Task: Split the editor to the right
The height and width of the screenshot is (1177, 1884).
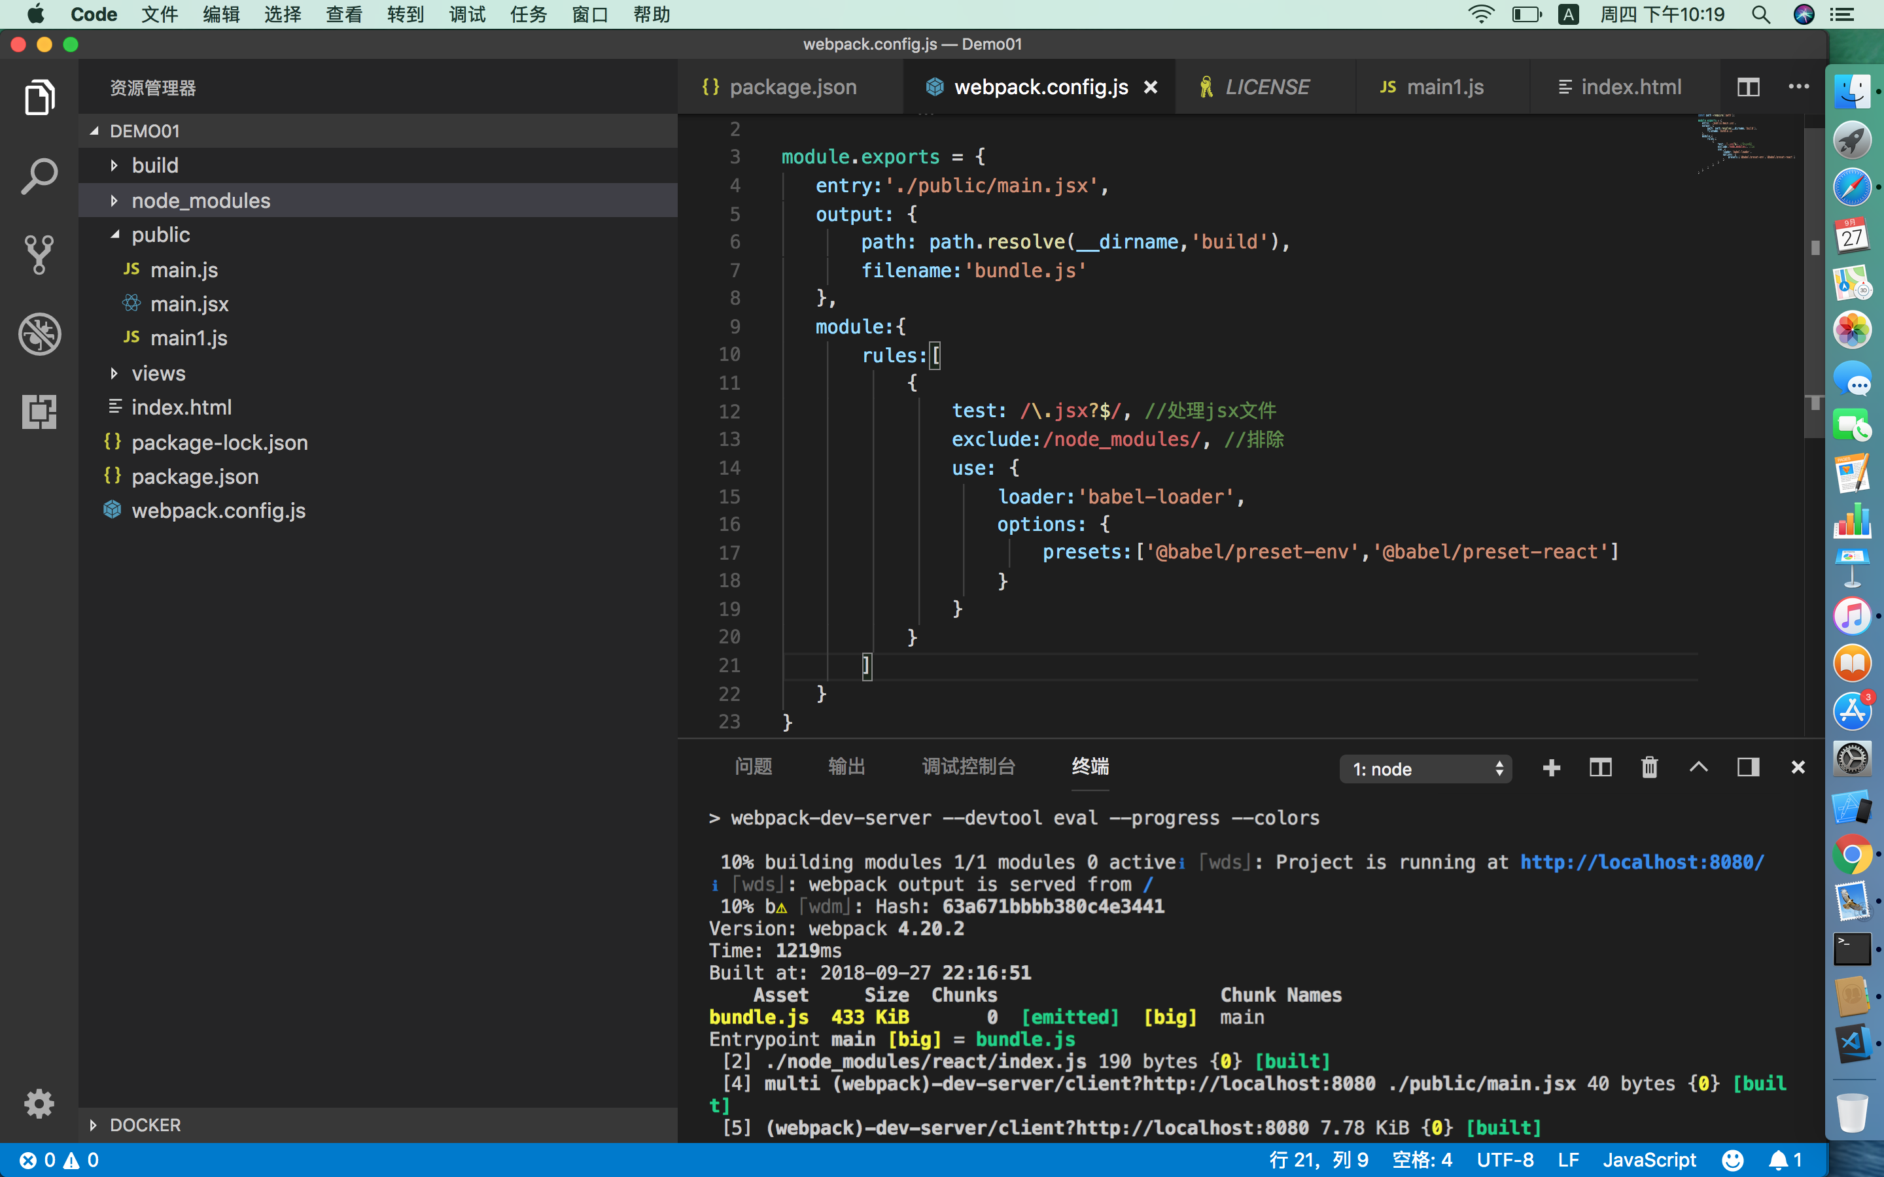Action: tap(1748, 87)
